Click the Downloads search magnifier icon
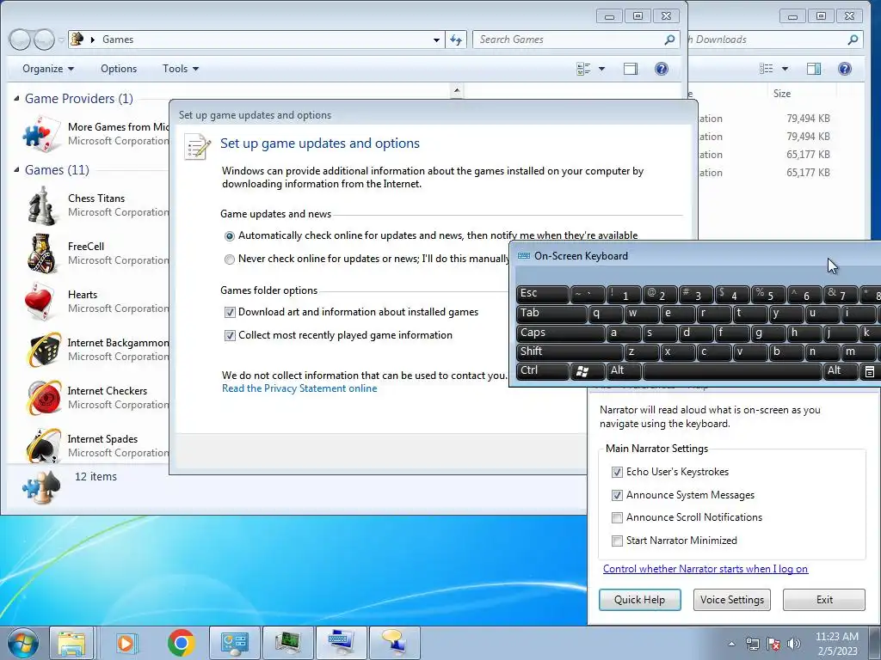881x660 pixels. click(853, 40)
